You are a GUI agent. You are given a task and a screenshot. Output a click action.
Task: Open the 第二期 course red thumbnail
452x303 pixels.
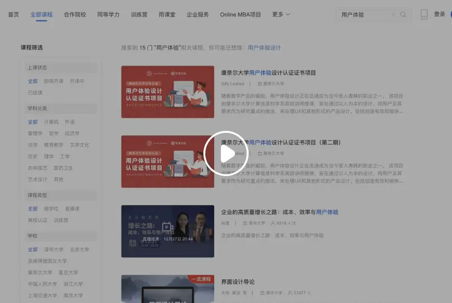pyautogui.click(x=168, y=162)
